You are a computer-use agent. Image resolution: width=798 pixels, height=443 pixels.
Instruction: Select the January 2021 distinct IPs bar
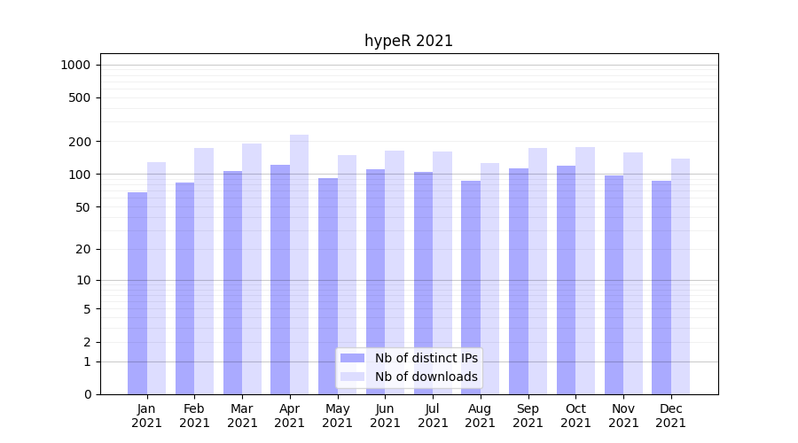tap(137, 292)
